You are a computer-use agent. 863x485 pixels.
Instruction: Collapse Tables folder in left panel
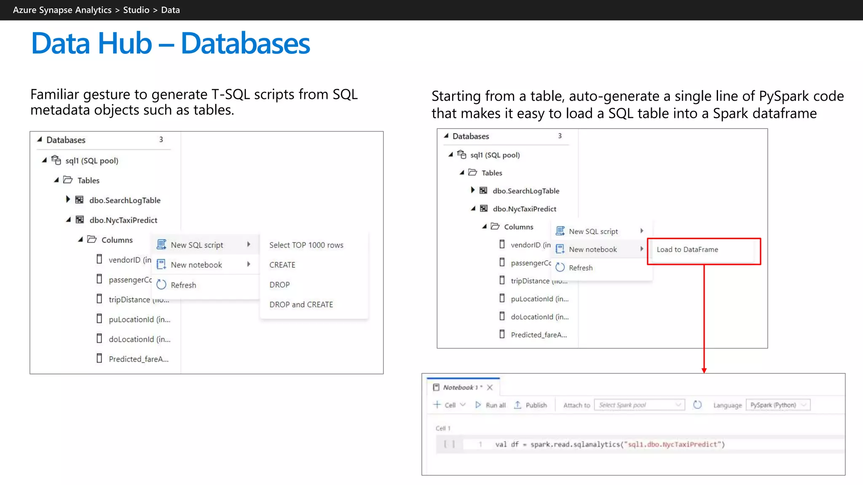pyautogui.click(x=56, y=180)
